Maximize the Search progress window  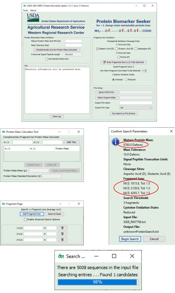(x=114, y=256)
